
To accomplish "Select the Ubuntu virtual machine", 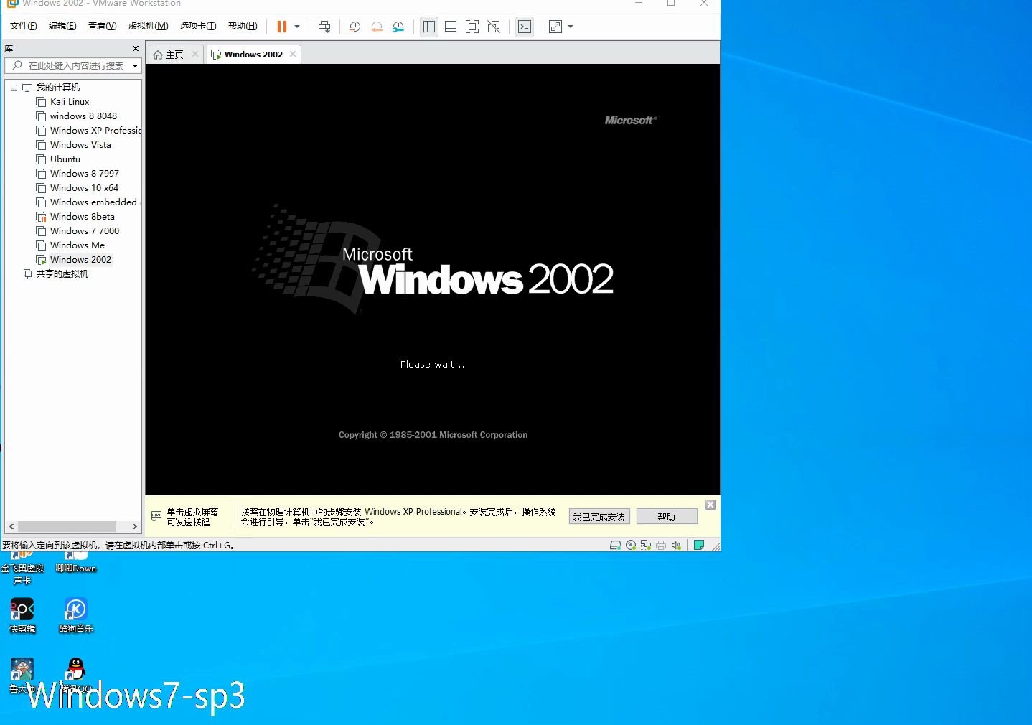I will point(65,159).
